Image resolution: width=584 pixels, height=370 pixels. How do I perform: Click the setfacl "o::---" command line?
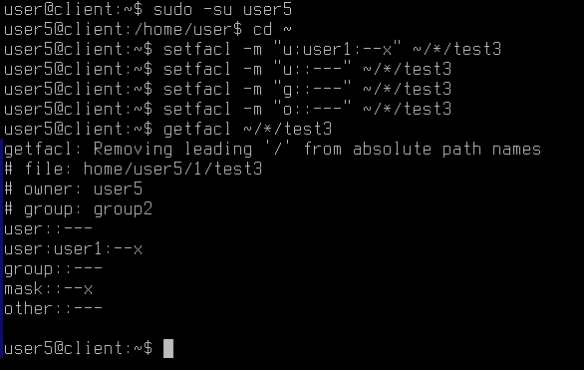(x=307, y=109)
